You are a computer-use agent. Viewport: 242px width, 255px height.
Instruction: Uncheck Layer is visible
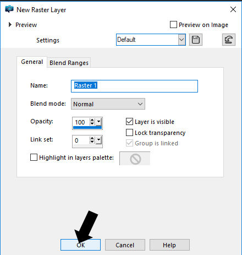(x=129, y=122)
